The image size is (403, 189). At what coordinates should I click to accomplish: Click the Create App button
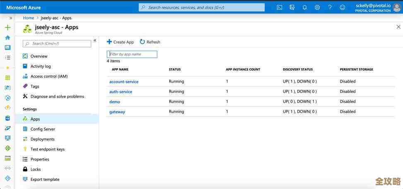[x=120, y=42]
